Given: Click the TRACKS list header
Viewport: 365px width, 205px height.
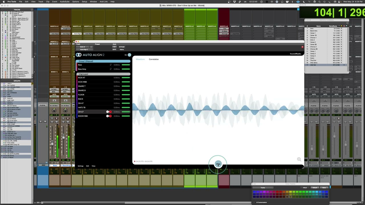Looking at the screenshot, I should coord(17,10).
